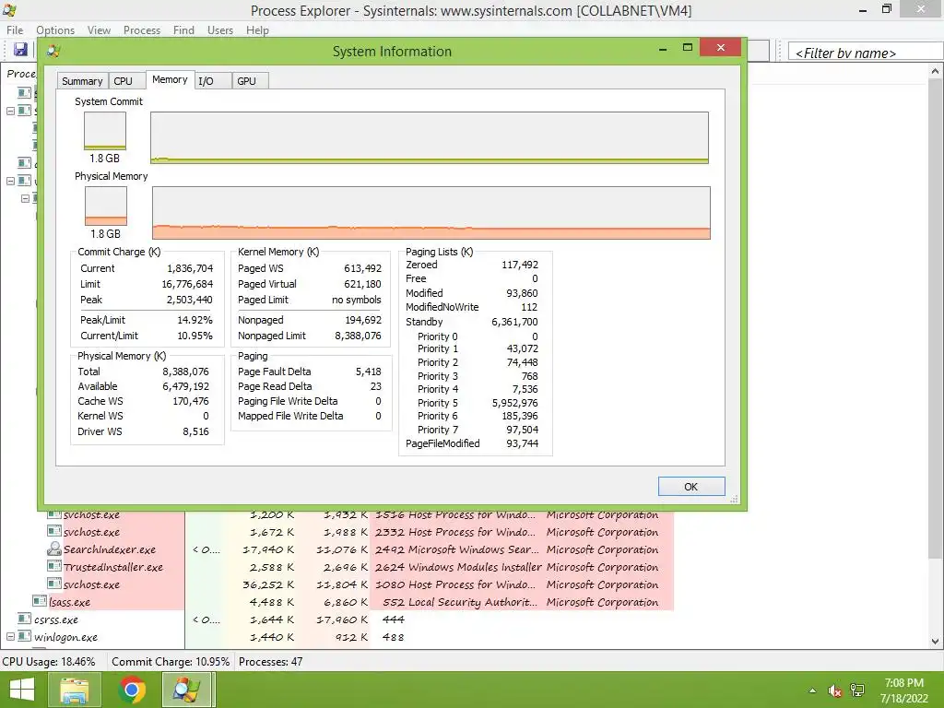Click the Nonpaged Limit value 8,388,076
This screenshot has width=944, height=708.
(358, 336)
